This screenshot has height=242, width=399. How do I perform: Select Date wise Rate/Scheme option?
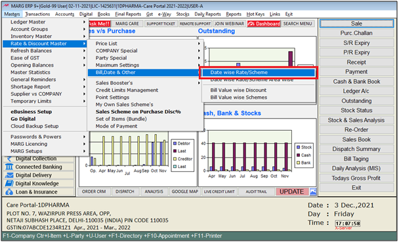point(259,73)
